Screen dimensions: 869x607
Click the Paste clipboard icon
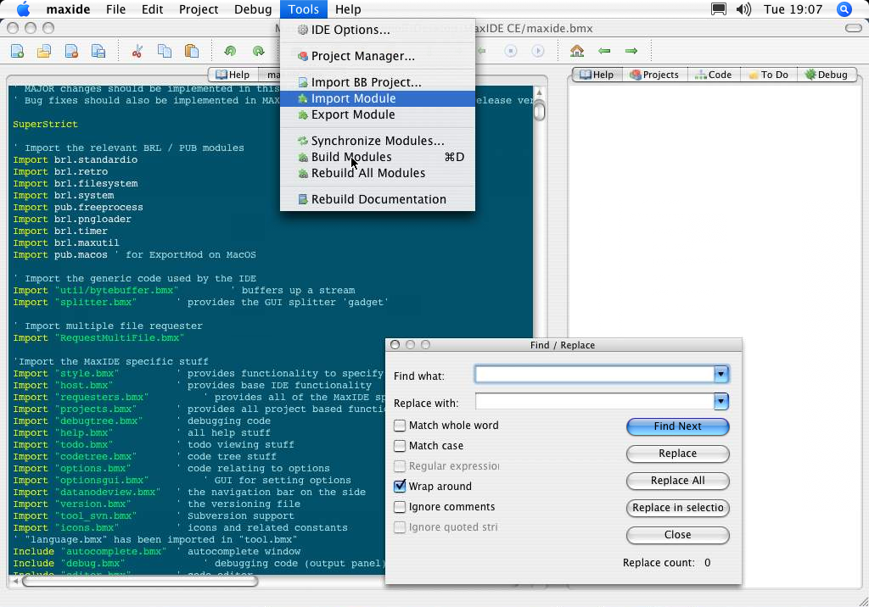[192, 51]
